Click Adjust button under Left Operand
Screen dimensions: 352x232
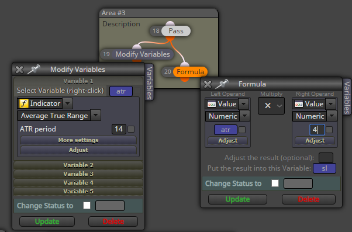(227, 141)
